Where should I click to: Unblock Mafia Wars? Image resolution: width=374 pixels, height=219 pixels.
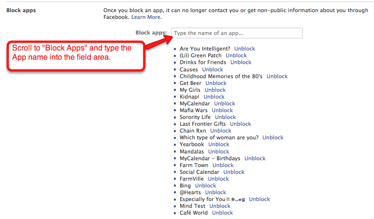tap(222, 110)
